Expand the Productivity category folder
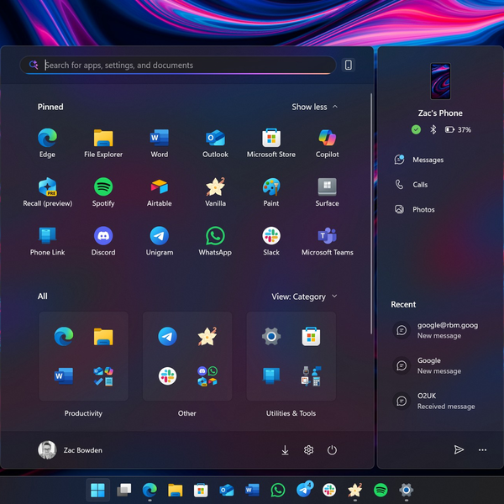This screenshot has height=504, width=504. pyautogui.click(x=83, y=356)
